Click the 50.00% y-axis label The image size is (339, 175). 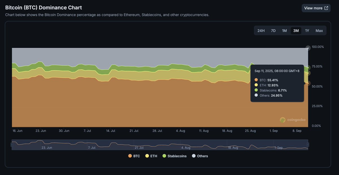(x=318, y=86)
